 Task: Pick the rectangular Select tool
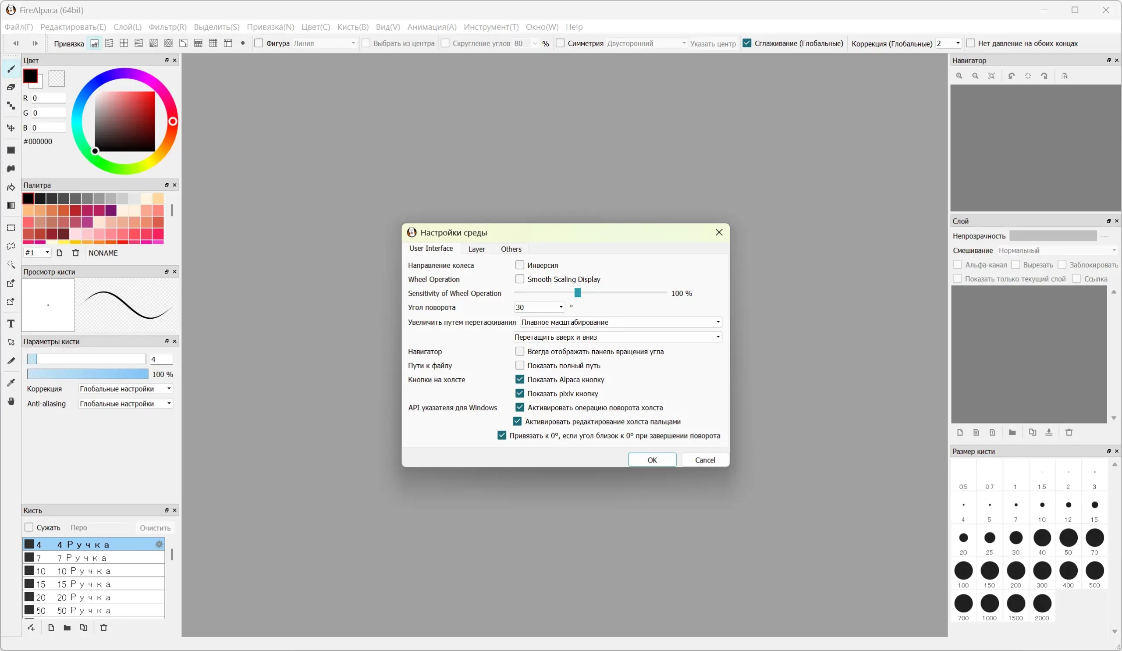(x=11, y=228)
